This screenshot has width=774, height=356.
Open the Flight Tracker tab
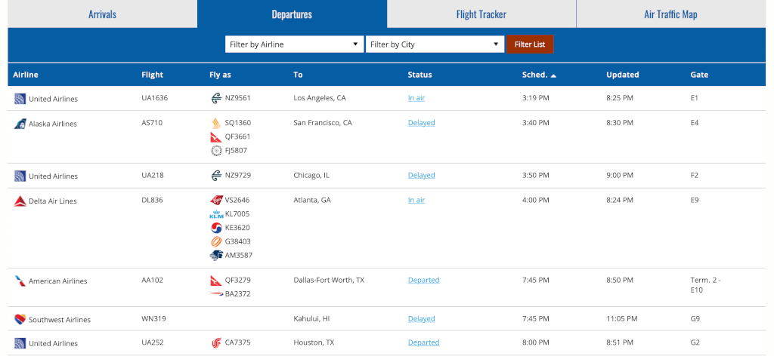[x=481, y=14]
